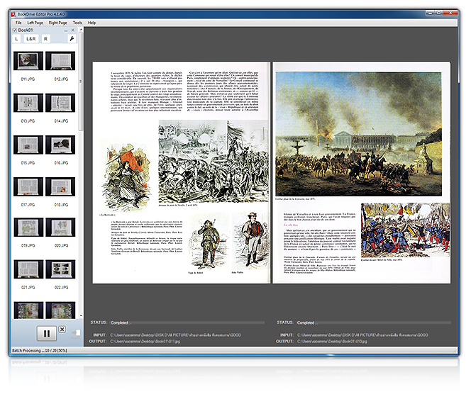Close the Book01 panel with X
This screenshot has width=471, height=404.
72,30
